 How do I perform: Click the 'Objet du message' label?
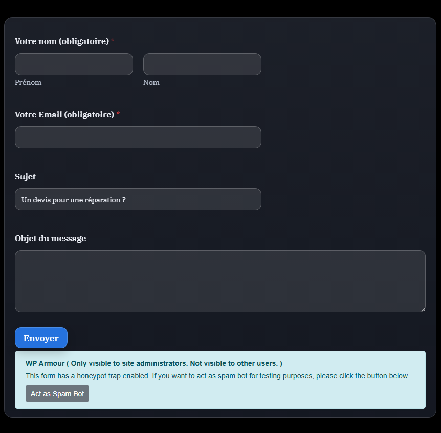click(x=50, y=238)
